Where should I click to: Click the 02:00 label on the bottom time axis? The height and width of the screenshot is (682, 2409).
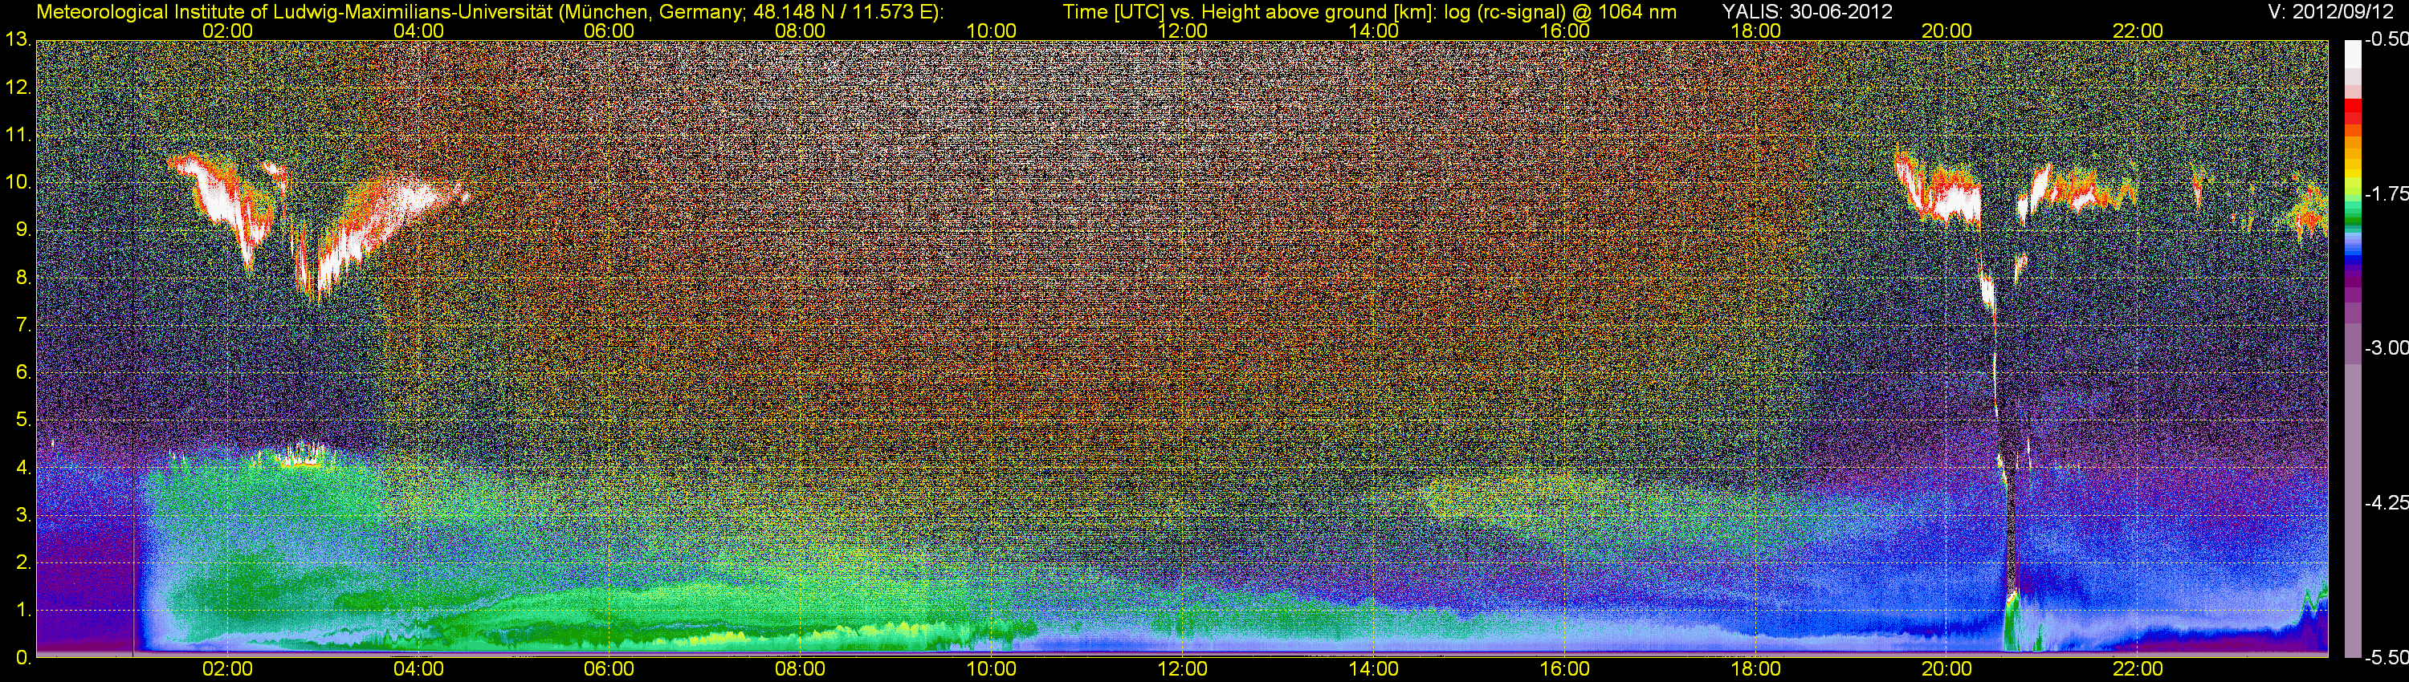(x=227, y=669)
